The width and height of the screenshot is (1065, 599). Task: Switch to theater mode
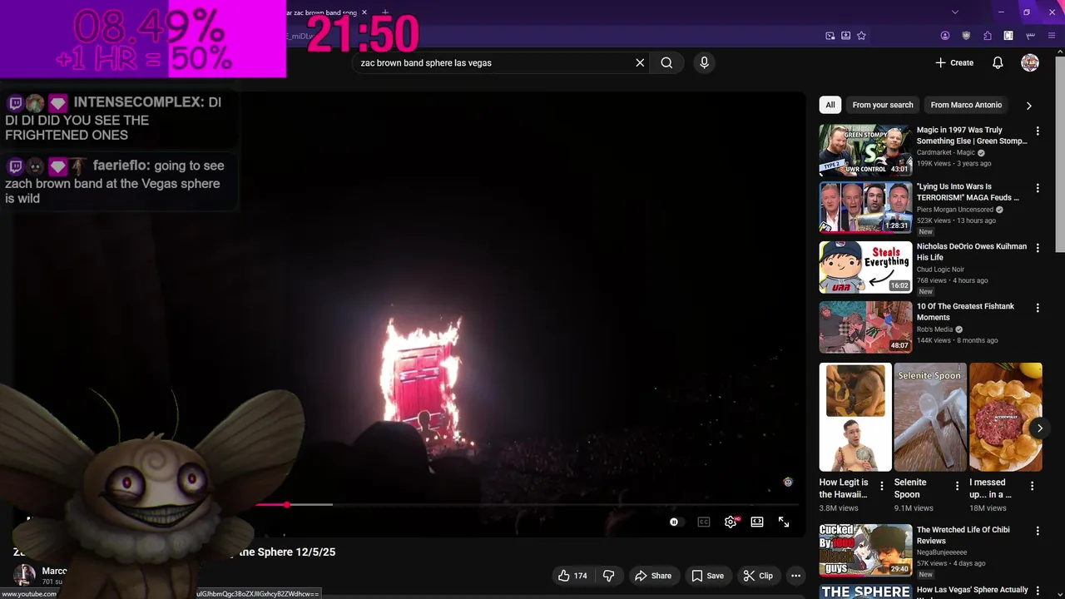757,522
